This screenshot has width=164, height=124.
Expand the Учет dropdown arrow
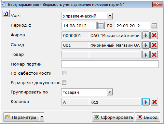[x=110, y=16]
